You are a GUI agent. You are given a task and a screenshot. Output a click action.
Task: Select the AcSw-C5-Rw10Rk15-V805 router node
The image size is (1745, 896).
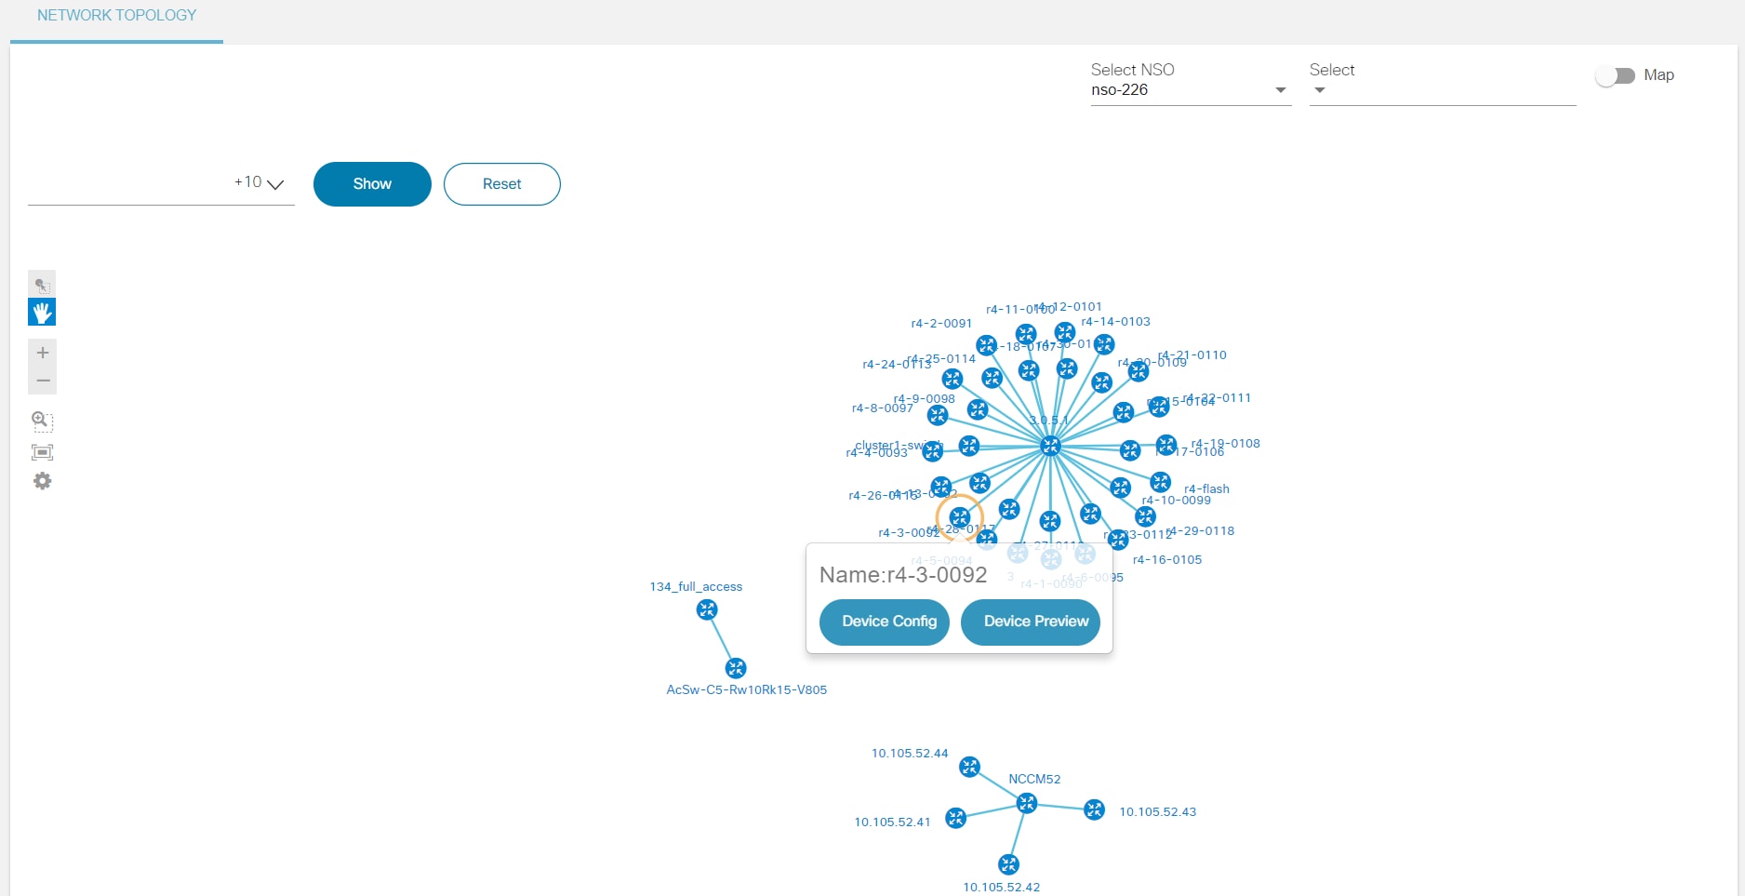point(736,668)
